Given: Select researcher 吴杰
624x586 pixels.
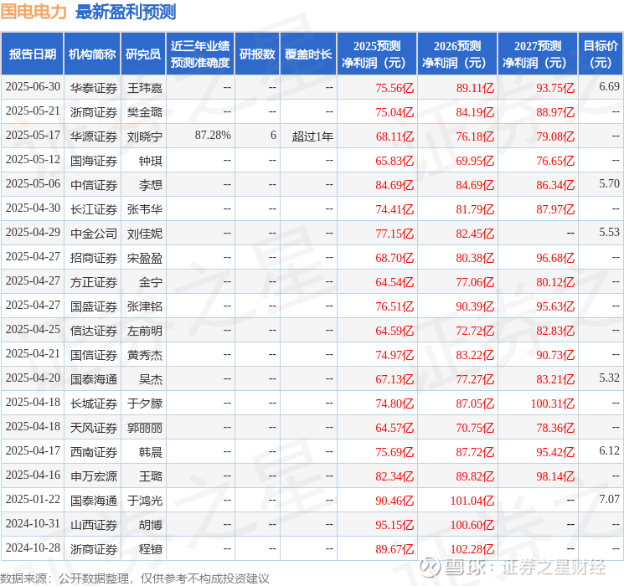Looking at the screenshot, I should [151, 379].
